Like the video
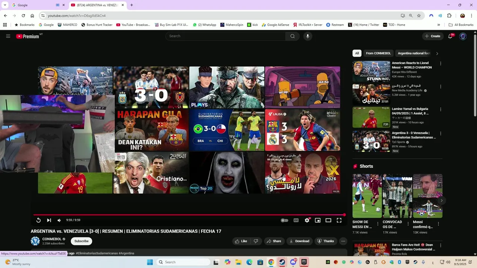 241,241
